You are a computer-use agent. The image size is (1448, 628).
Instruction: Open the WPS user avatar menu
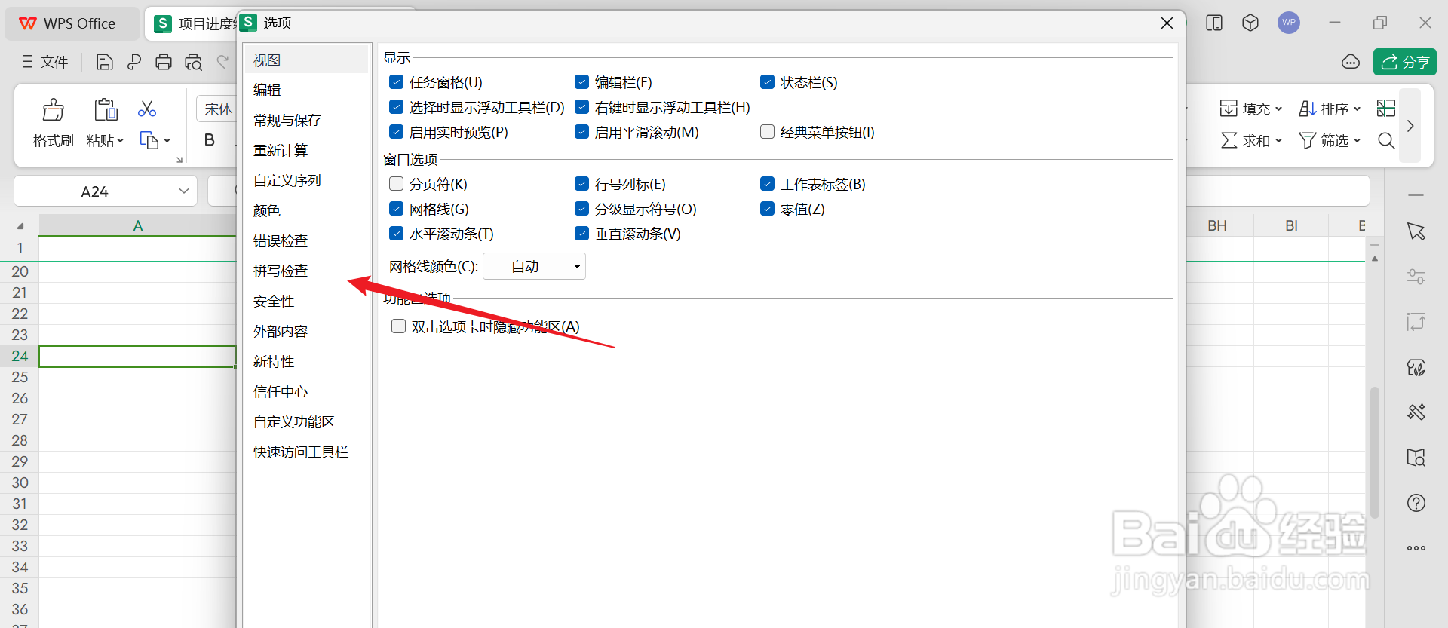[x=1289, y=23]
